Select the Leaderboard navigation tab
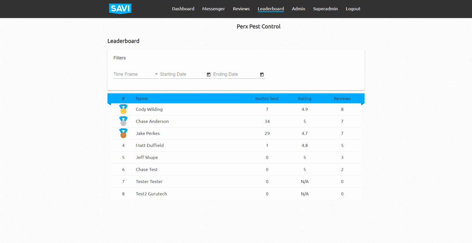This screenshot has width=472, height=243. point(271,9)
